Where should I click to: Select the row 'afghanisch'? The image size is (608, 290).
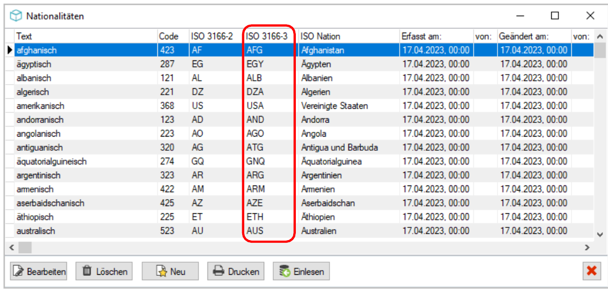[300, 50]
